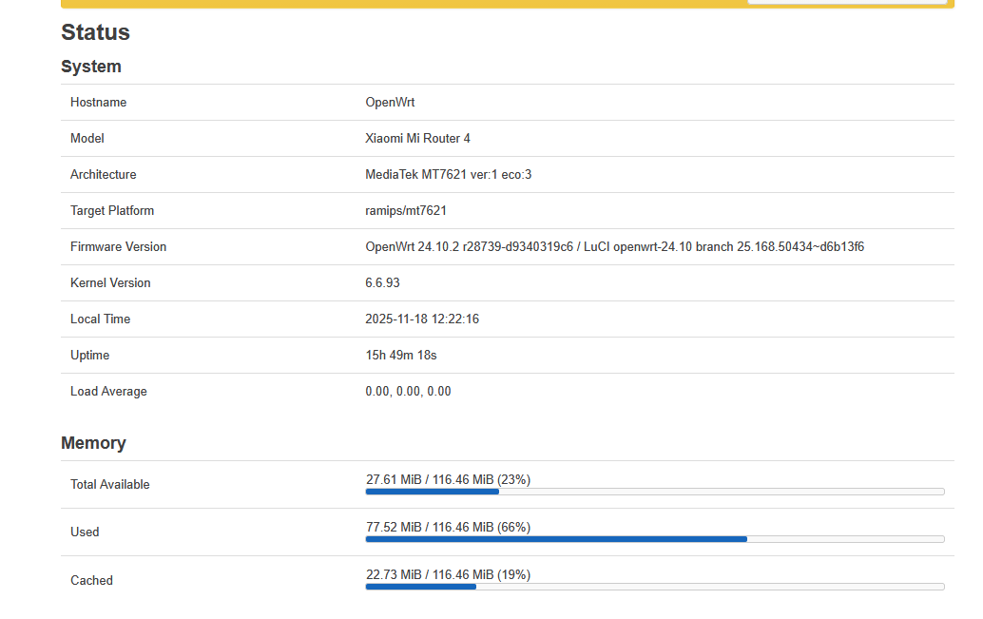Select the Hostname value OpenWrt
The width and height of the screenshot is (983, 619).
click(390, 103)
